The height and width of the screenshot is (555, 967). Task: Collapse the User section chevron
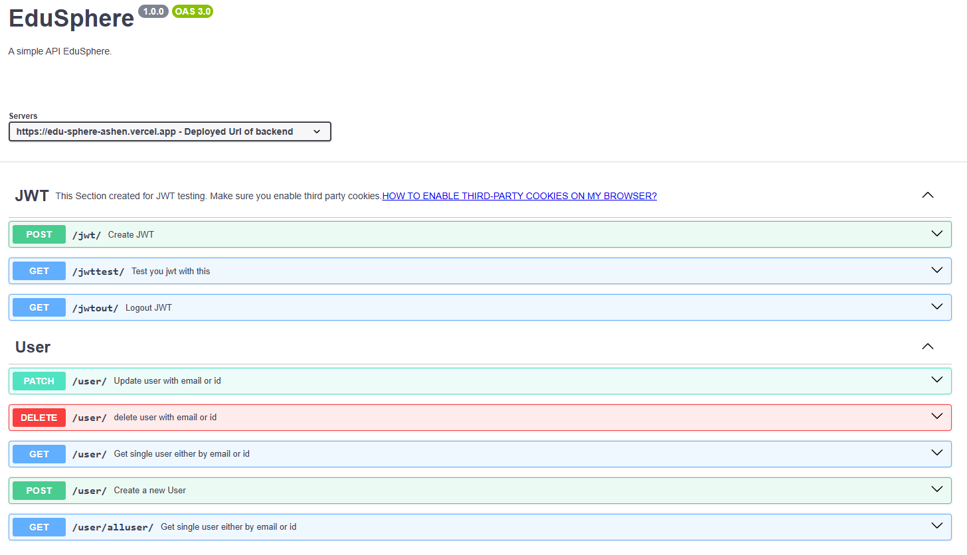[928, 347]
